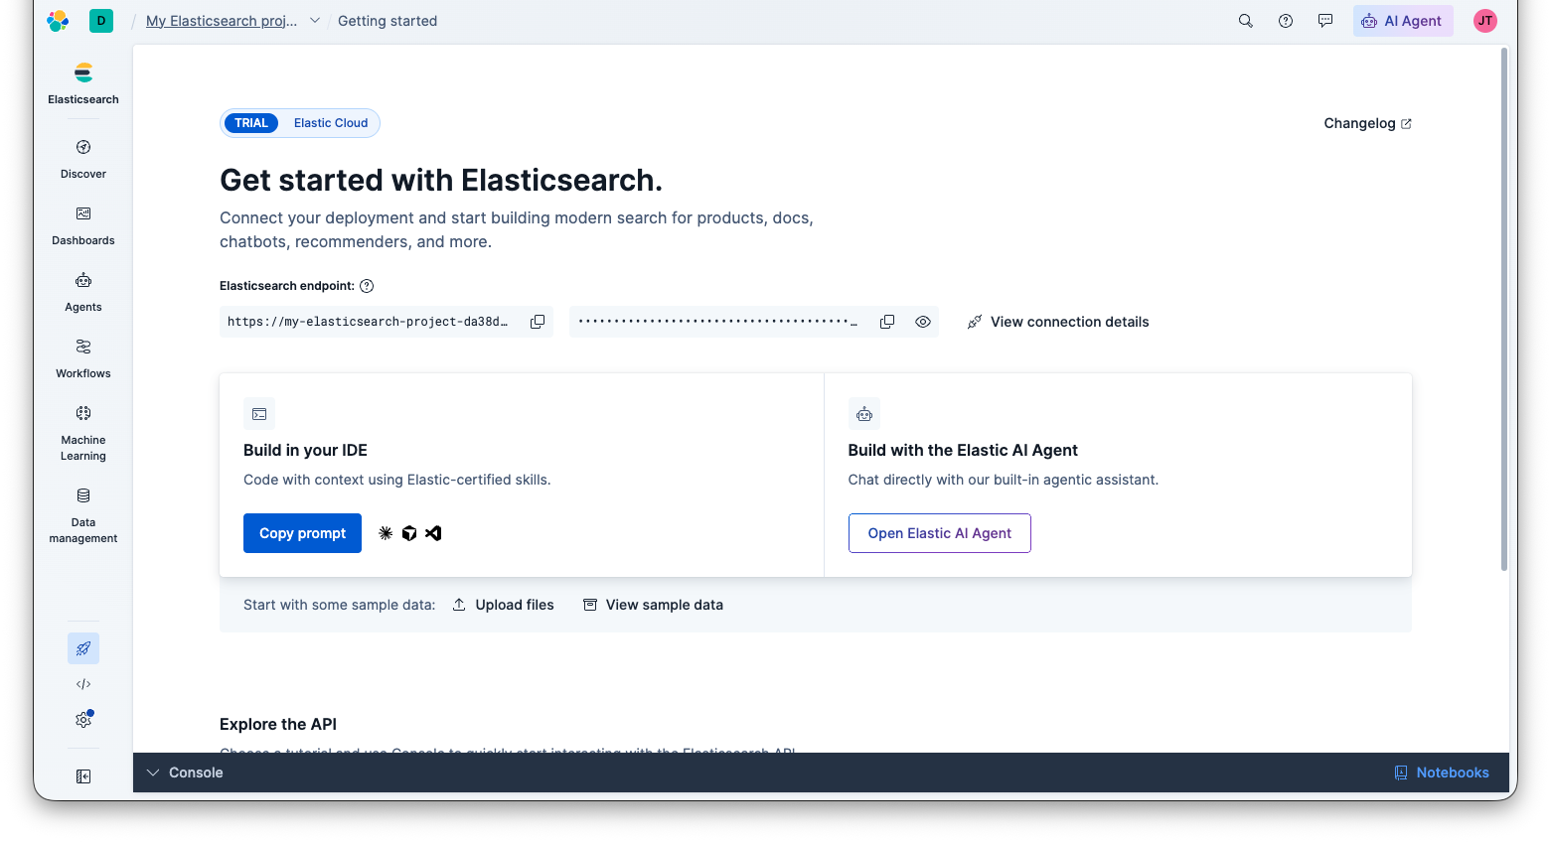1550x842 pixels.
Task: Click the Copy prompt button
Action: [x=302, y=533]
